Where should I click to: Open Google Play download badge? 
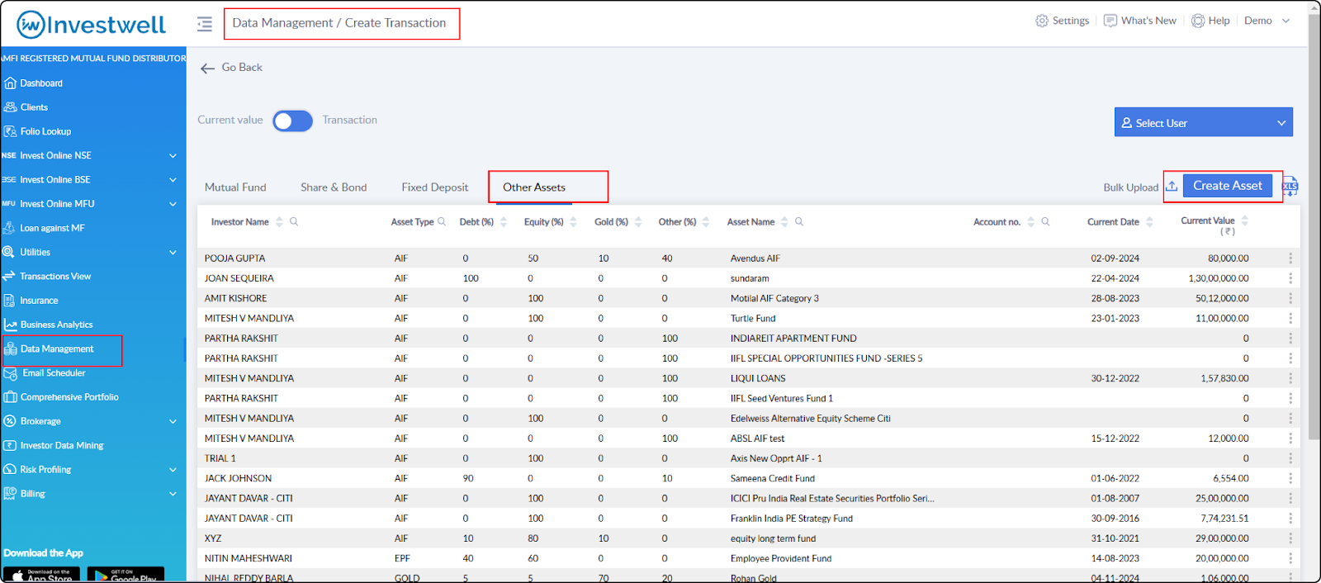(125, 575)
